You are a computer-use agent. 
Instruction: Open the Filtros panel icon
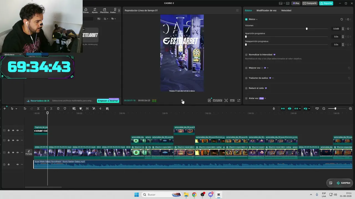(86, 11)
